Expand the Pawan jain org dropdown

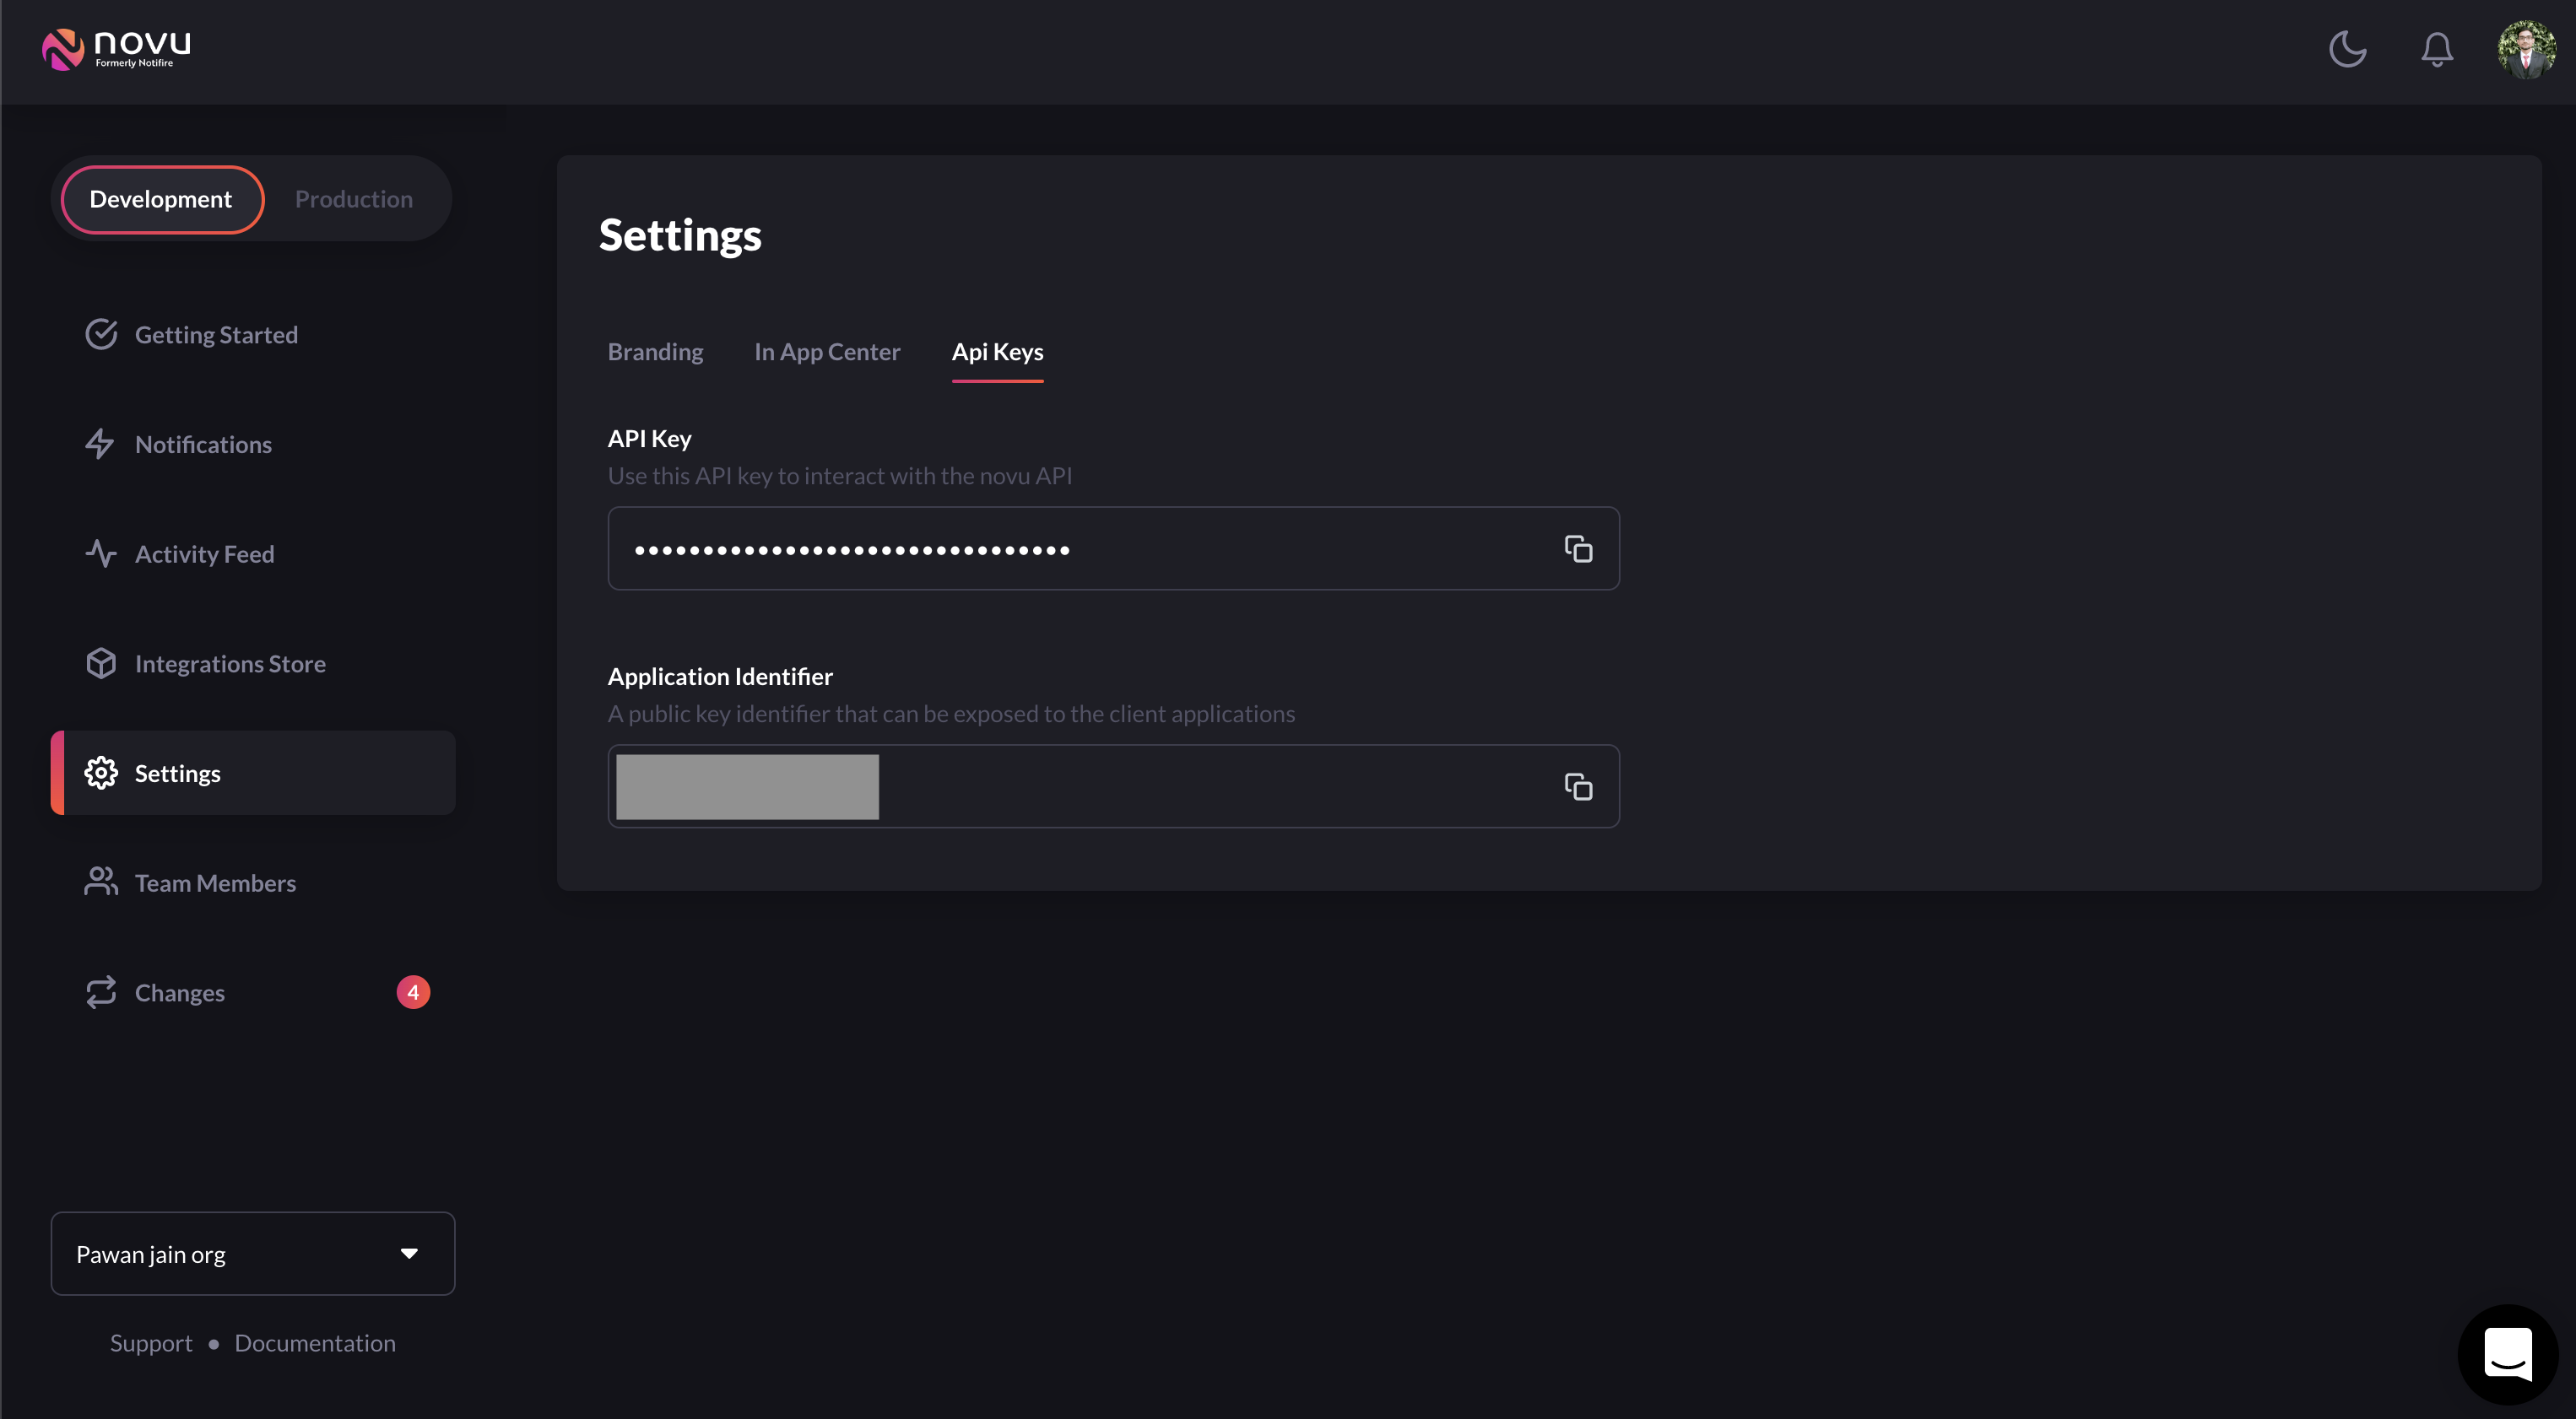pyautogui.click(x=409, y=1253)
